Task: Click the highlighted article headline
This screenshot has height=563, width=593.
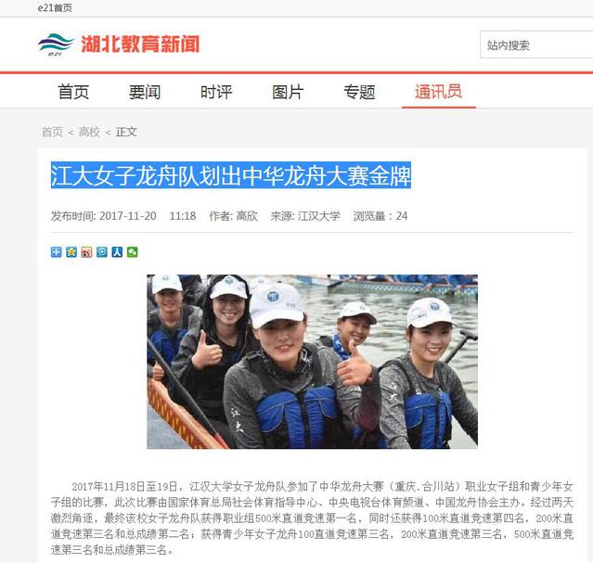Action: [231, 175]
